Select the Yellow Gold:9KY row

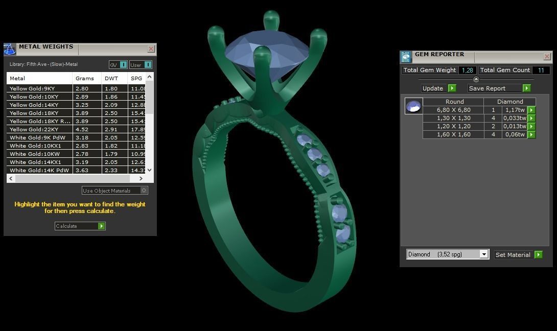pos(76,88)
